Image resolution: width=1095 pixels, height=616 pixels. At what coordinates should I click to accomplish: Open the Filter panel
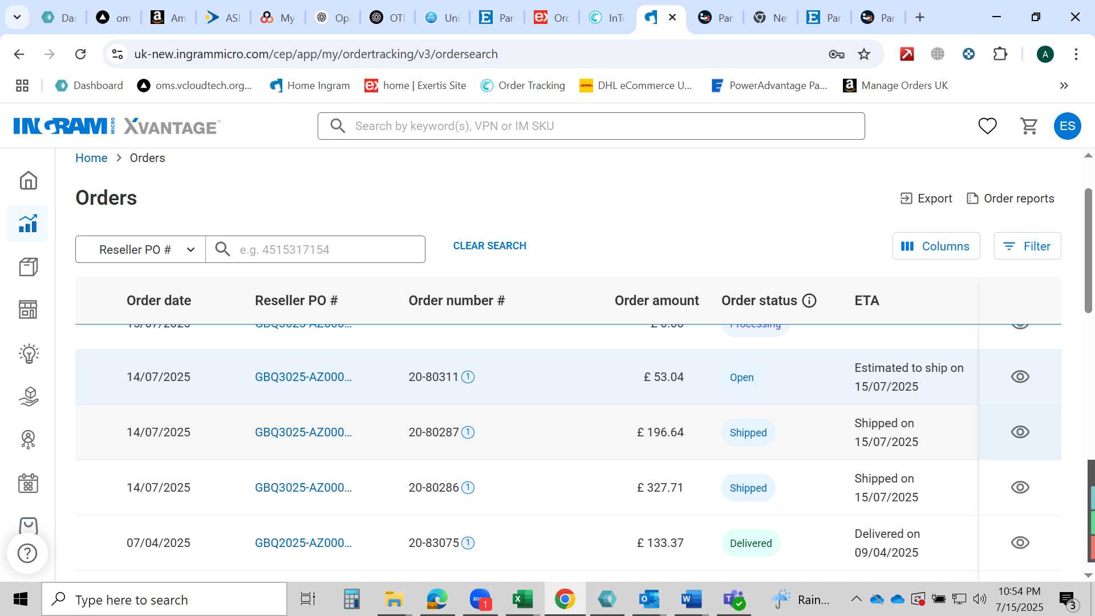coord(1027,246)
